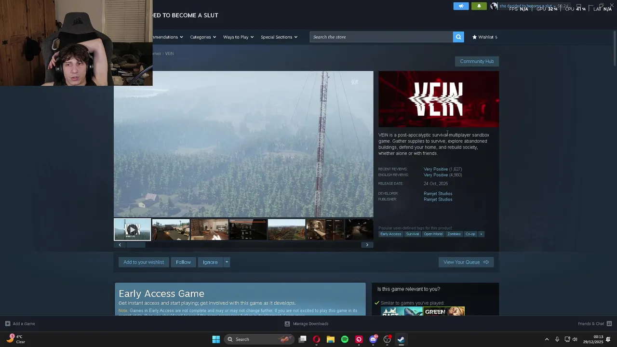Open the green notifications bell
This screenshot has width=617, height=347.
479,6
